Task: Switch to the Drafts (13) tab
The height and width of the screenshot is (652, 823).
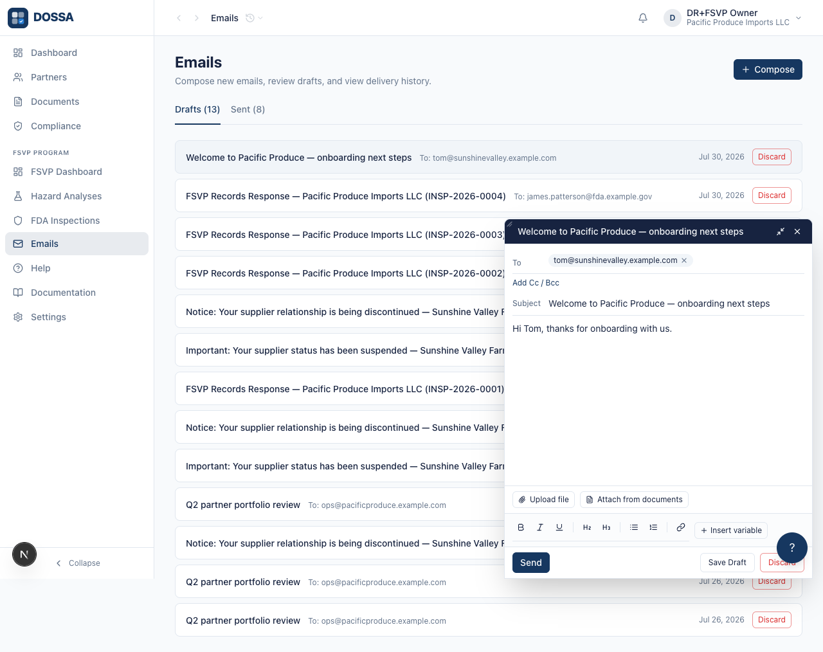Action: coord(197,109)
